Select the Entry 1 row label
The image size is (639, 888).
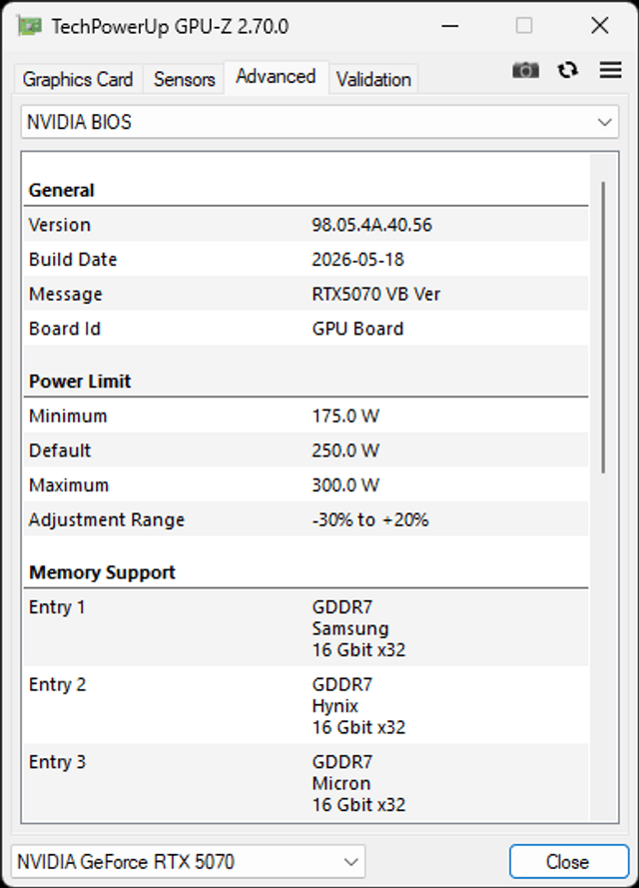(57, 607)
